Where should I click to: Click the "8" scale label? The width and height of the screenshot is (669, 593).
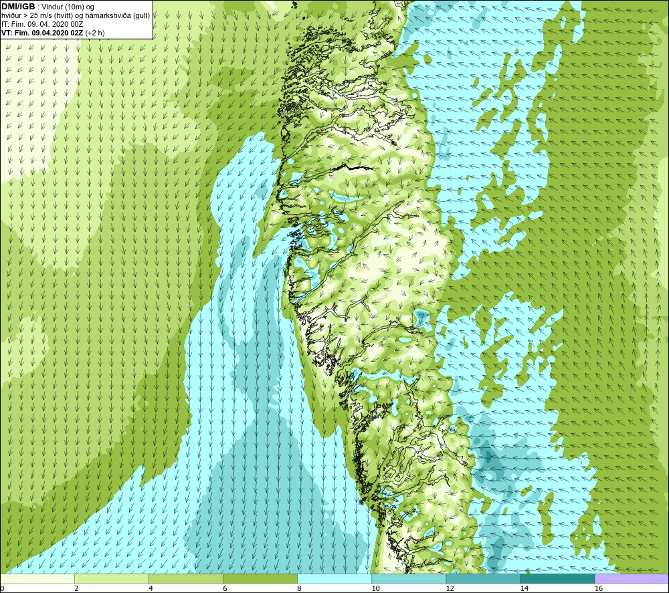click(x=299, y=589)
